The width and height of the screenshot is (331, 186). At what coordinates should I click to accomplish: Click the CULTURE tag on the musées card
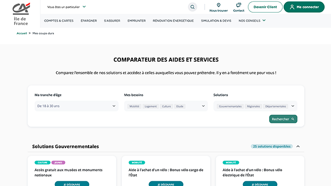click(43, 162)
